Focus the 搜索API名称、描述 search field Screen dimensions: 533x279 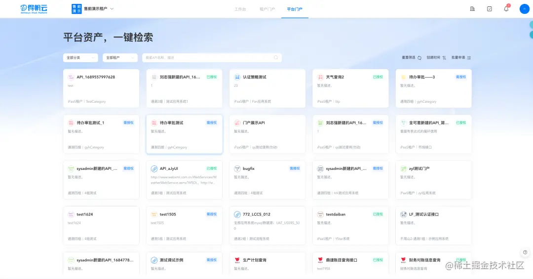(212, 58)
